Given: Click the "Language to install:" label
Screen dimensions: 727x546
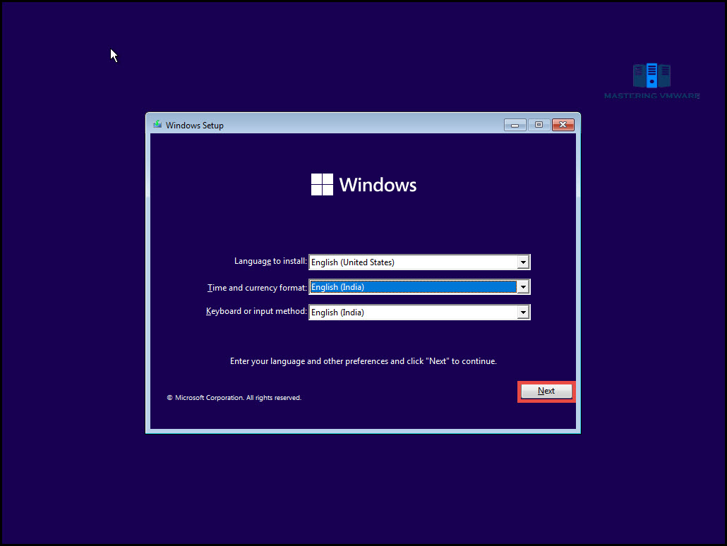Looking at the screenshot, I should coord(270,262).
